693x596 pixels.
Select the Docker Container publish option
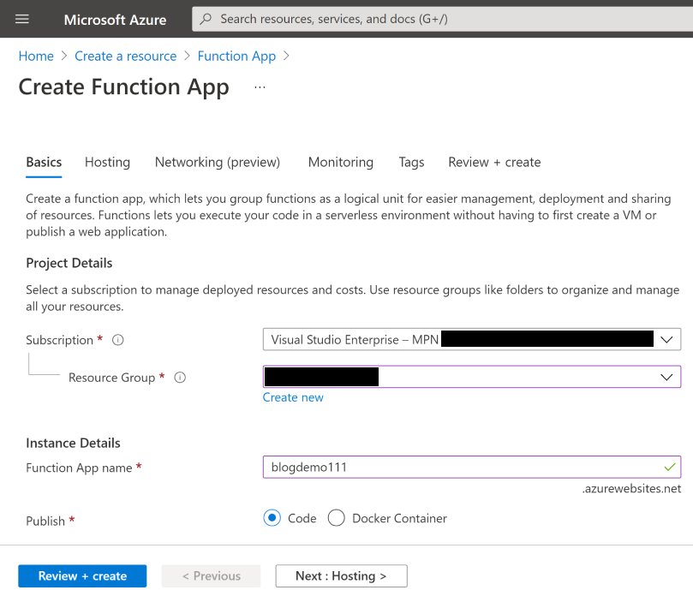pyautogui.click(x=337, y=518)
